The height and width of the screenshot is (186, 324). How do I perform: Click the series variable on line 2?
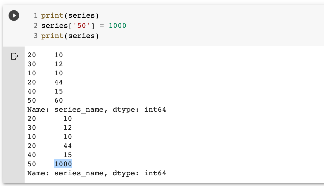click(x=55, y=25)
